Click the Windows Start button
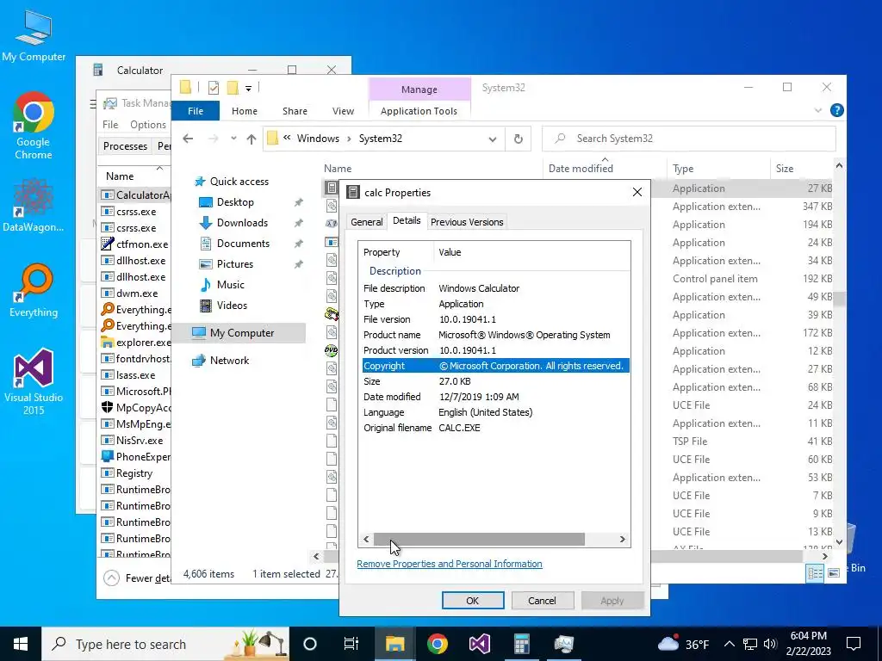The height and width of the screenshot is (661, 882). [x=21, y=644]
